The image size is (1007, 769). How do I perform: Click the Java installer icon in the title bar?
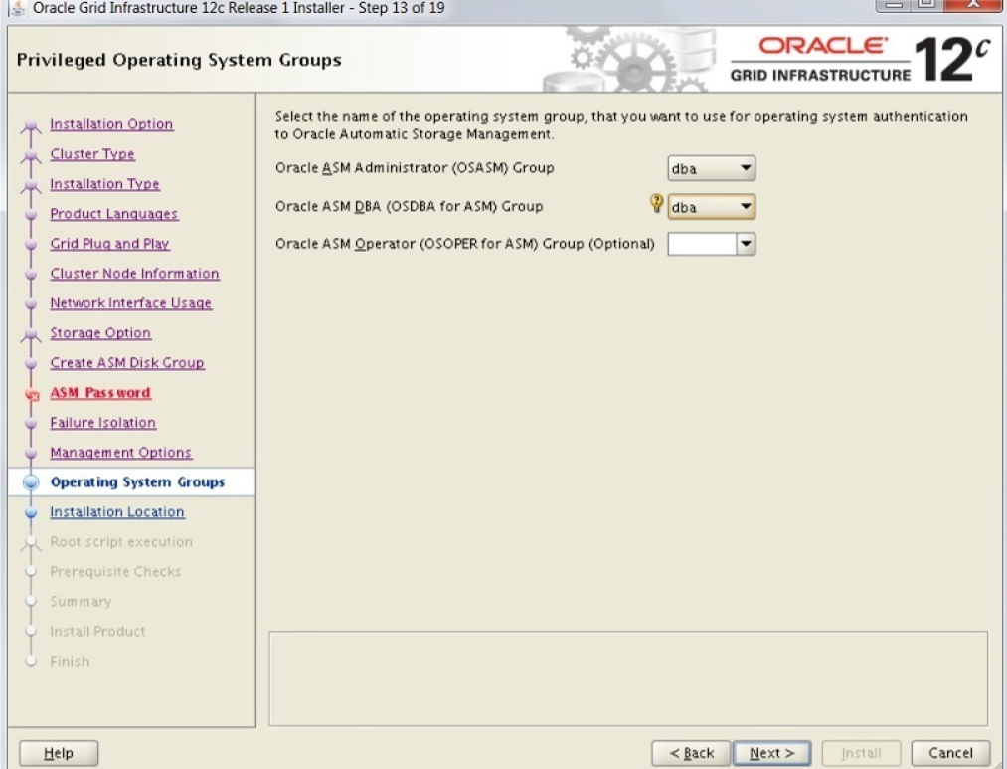click(x=19, y=8)
